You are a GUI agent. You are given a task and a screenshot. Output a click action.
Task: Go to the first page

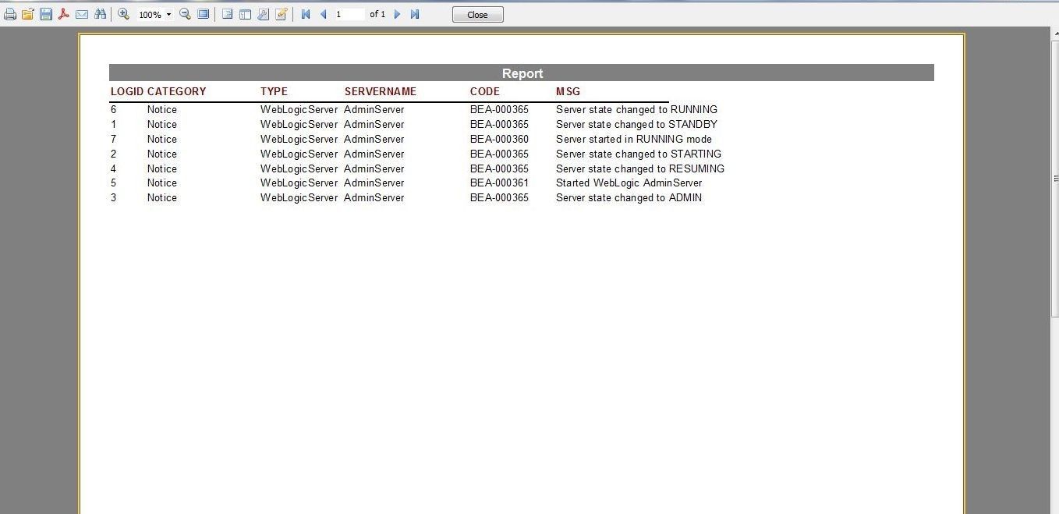tap(306, 14)
